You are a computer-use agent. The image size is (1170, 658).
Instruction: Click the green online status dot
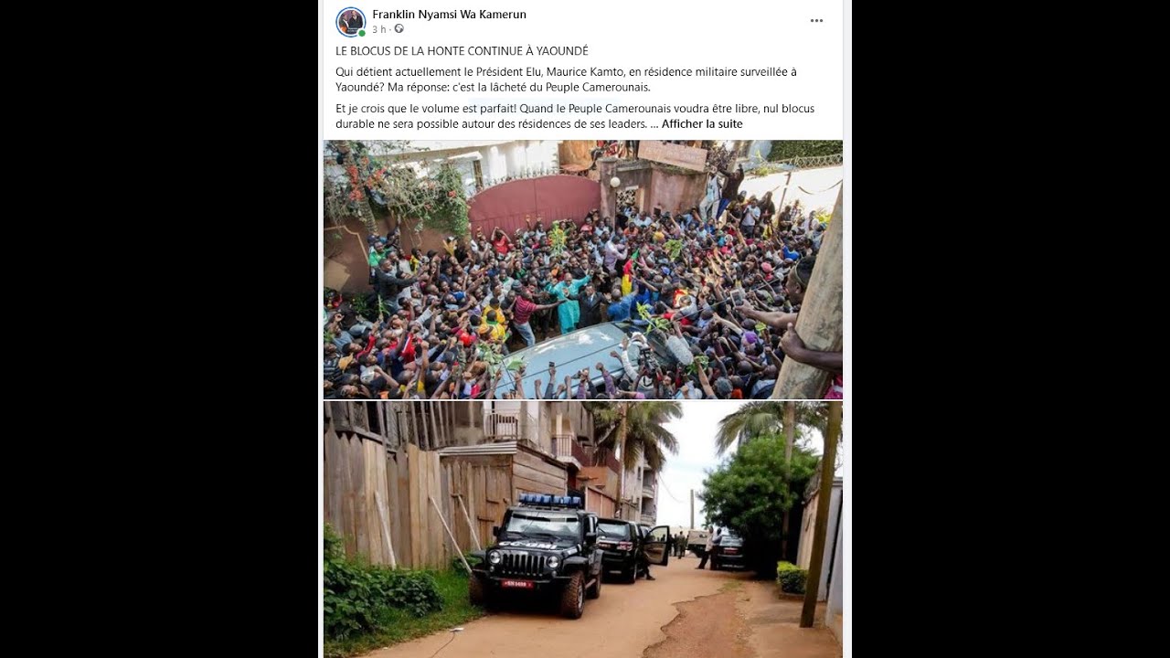click(362, 33)
